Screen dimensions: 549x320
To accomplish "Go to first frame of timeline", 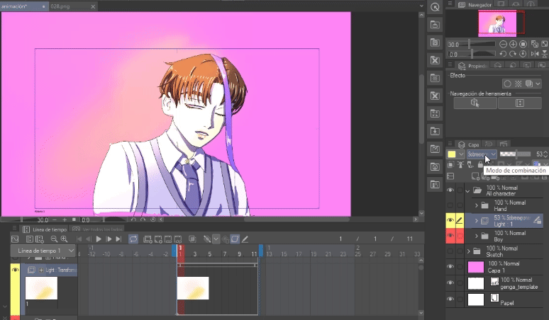I will click(79, 239).
